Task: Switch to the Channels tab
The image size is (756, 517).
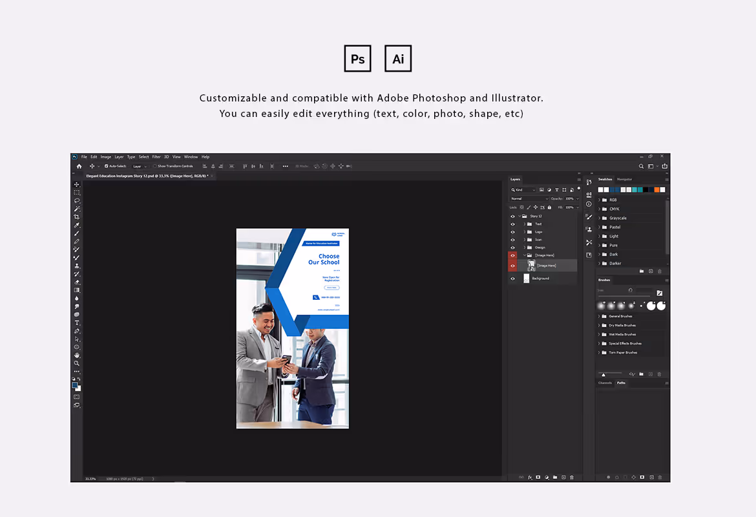Action: click(x=605, y=383)
